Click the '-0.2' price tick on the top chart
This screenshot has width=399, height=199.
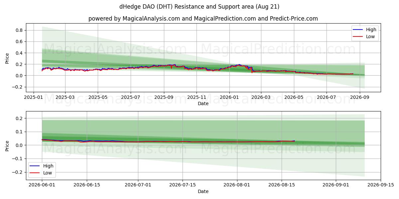[x=17, y=87]
